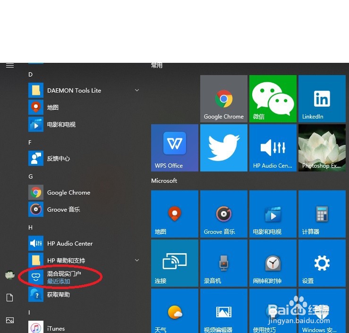Click the letter I section header
The height and width of the screenshot is (333, 349).
point(29,313)
